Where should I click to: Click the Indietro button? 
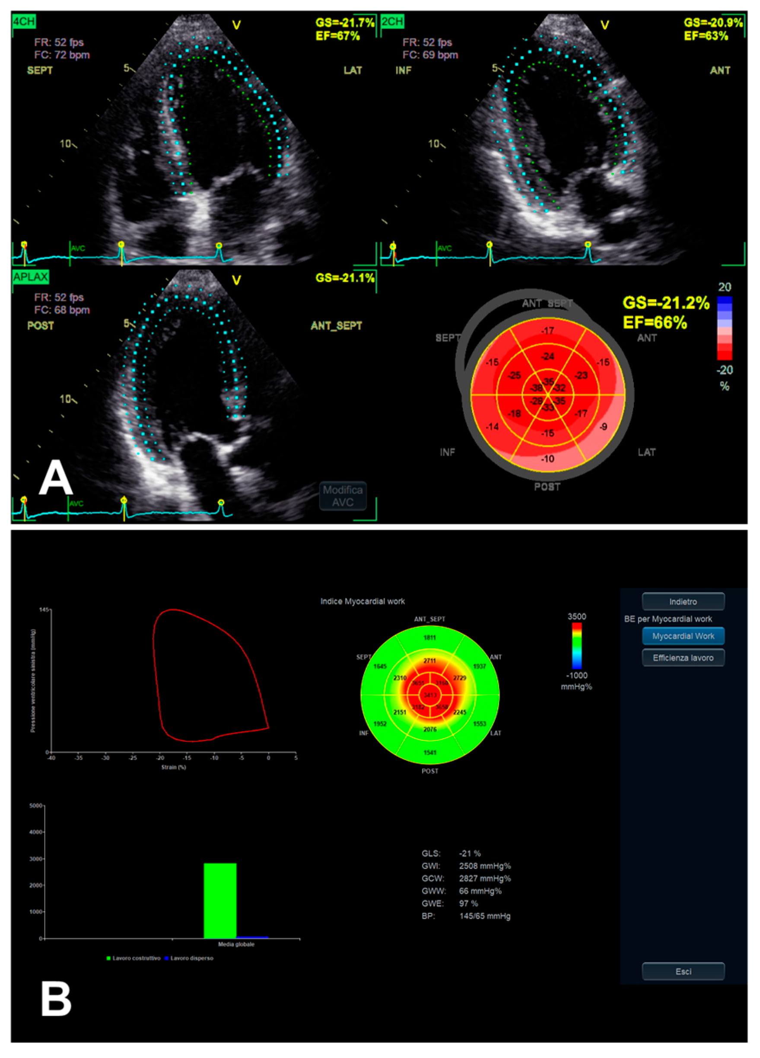point(683,601)
